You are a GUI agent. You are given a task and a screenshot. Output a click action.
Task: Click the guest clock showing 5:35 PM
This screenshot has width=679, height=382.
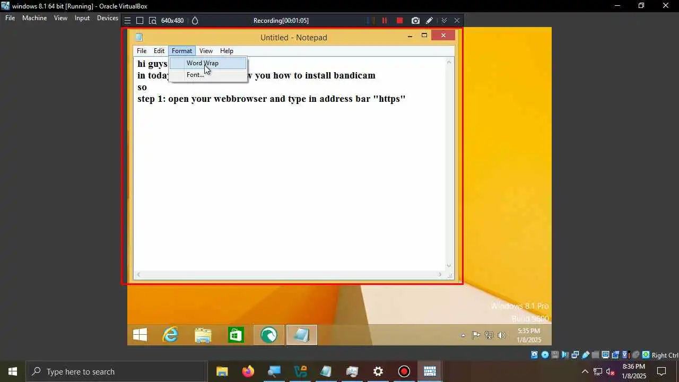click(x=529, y=335)
